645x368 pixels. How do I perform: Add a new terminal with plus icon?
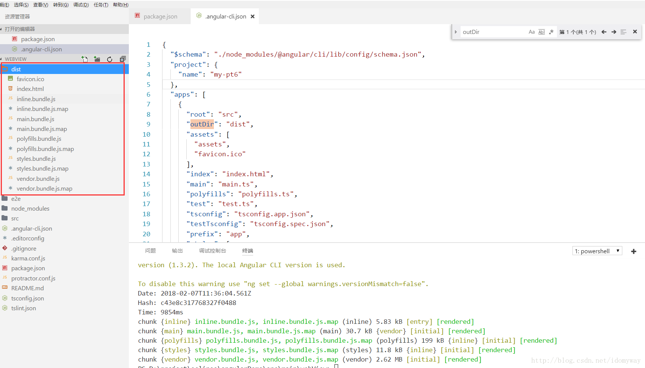coord(634,251)
